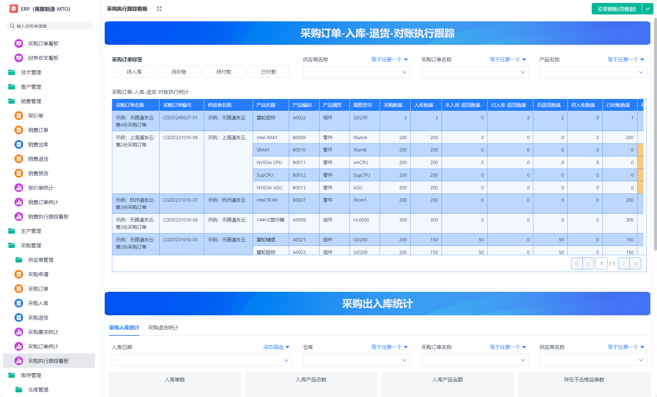Click the 采购入库 sidebar icon
This screenshot has height=397, width=657.
coord(19,303)
